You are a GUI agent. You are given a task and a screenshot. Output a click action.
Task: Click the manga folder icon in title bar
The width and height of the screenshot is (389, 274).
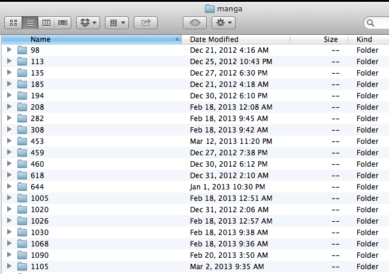209,8
